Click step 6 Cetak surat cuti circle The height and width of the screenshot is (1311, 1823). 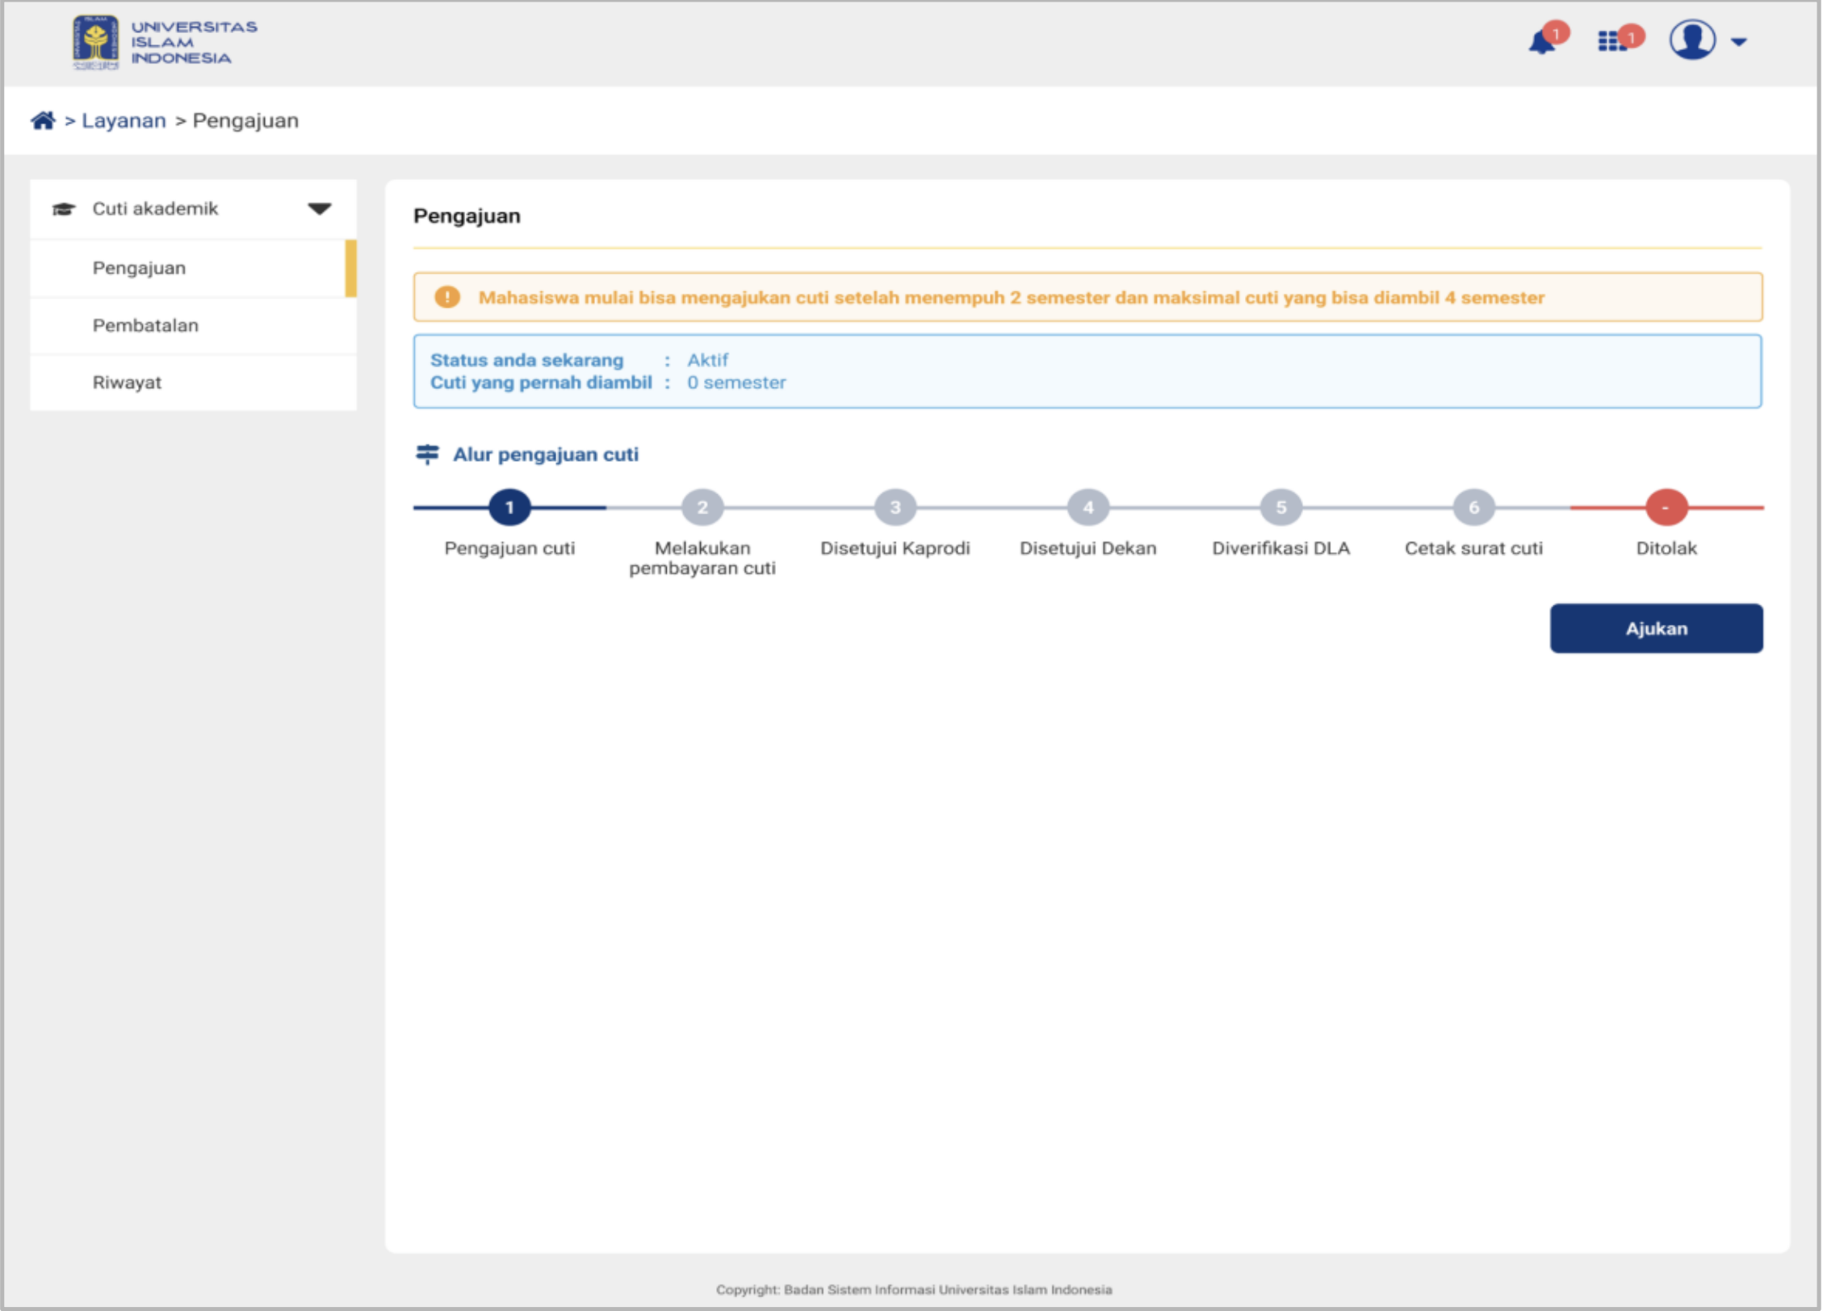[x=1473, y=508]
